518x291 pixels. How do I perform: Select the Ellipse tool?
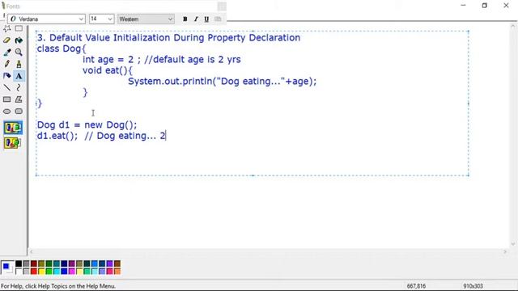coord(7,112)
